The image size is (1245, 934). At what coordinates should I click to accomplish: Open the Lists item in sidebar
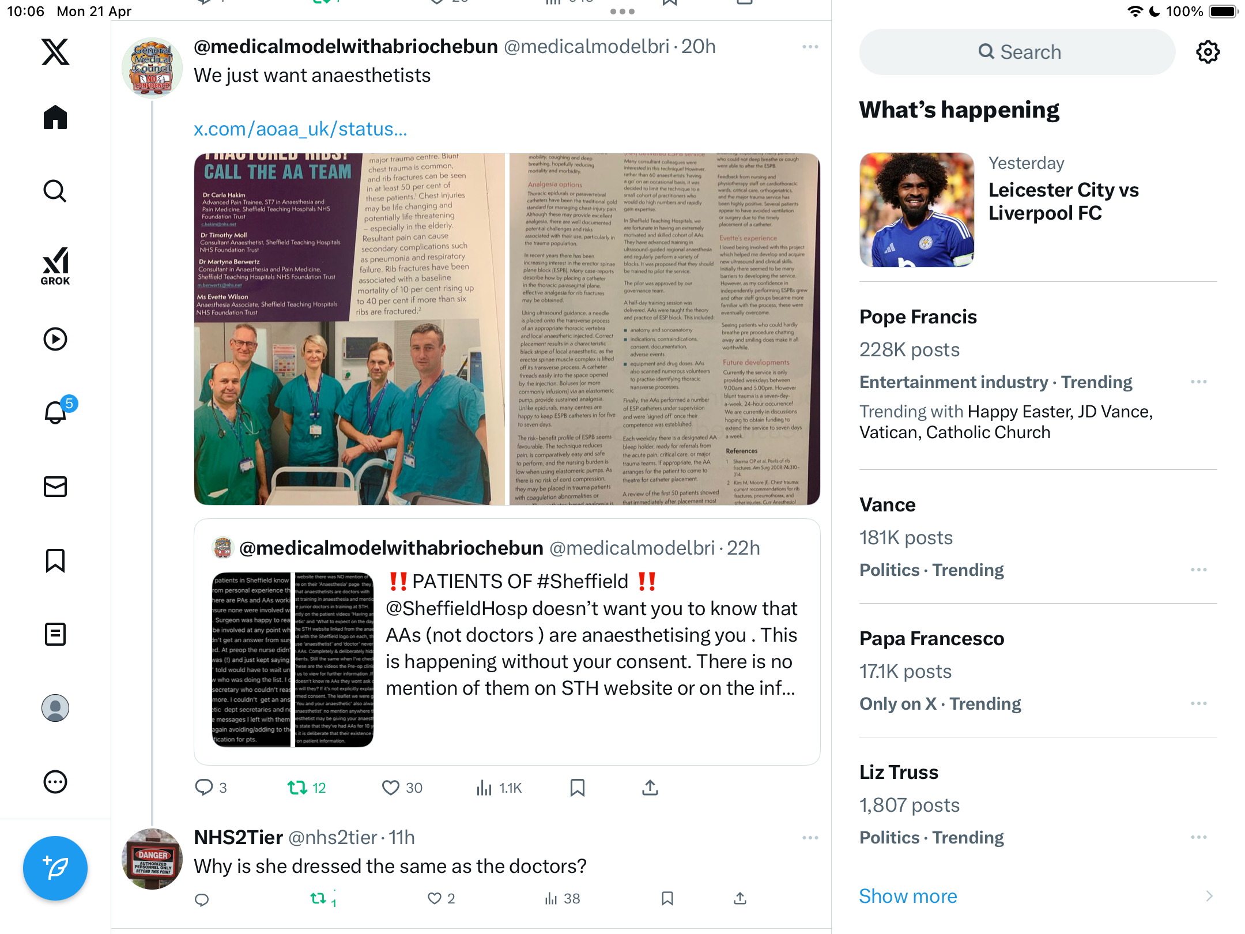click(55, 634)
